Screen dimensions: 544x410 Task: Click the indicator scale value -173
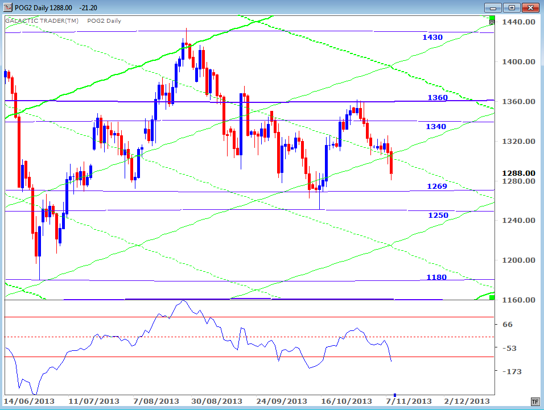pos(512,371)
